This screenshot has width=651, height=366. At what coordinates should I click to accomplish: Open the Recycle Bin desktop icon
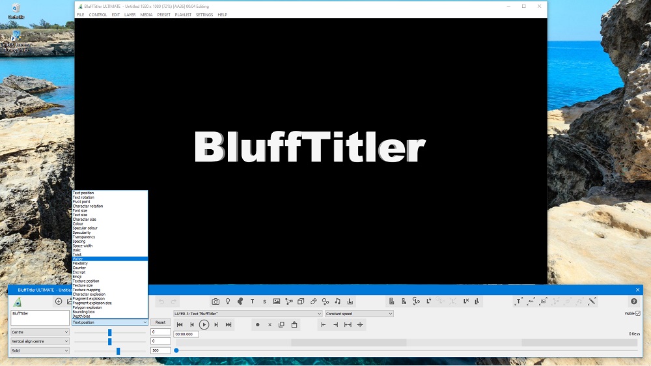[16, 11]
